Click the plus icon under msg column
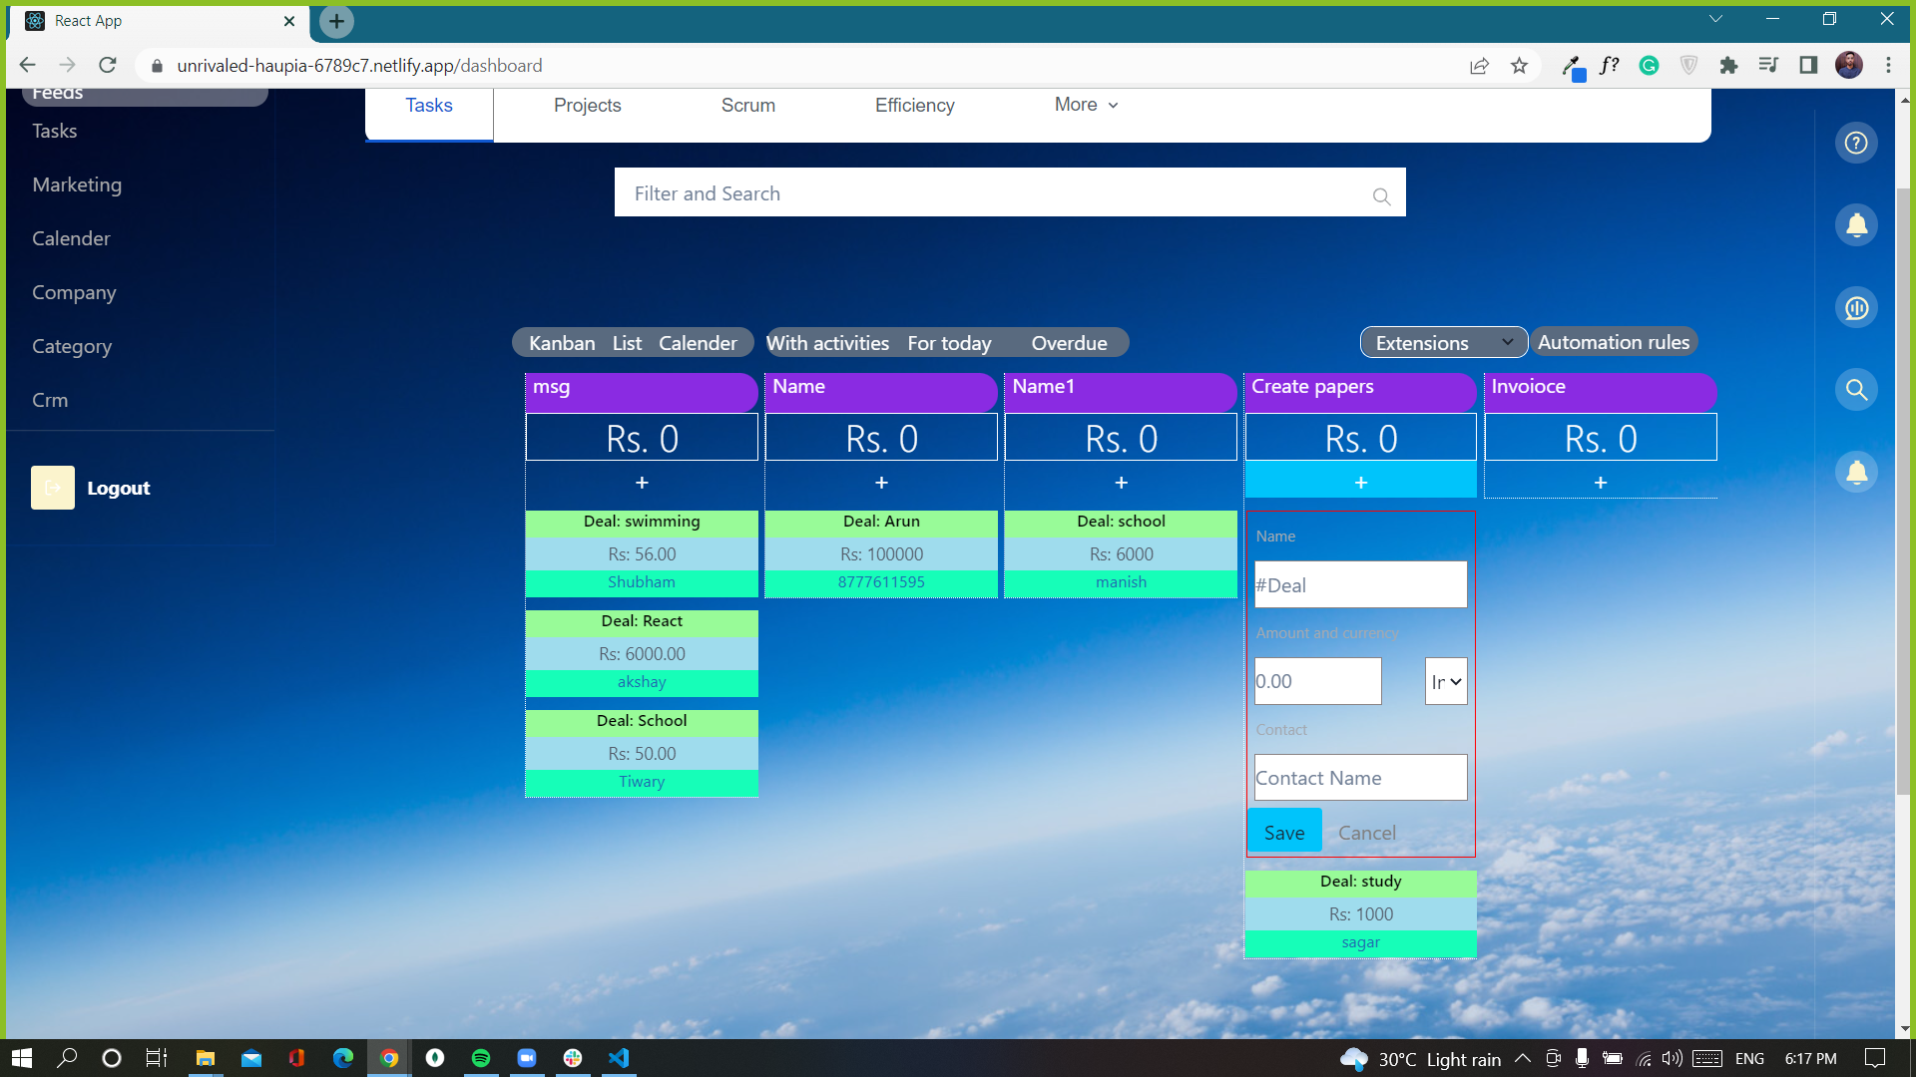 tap(642, 483)
